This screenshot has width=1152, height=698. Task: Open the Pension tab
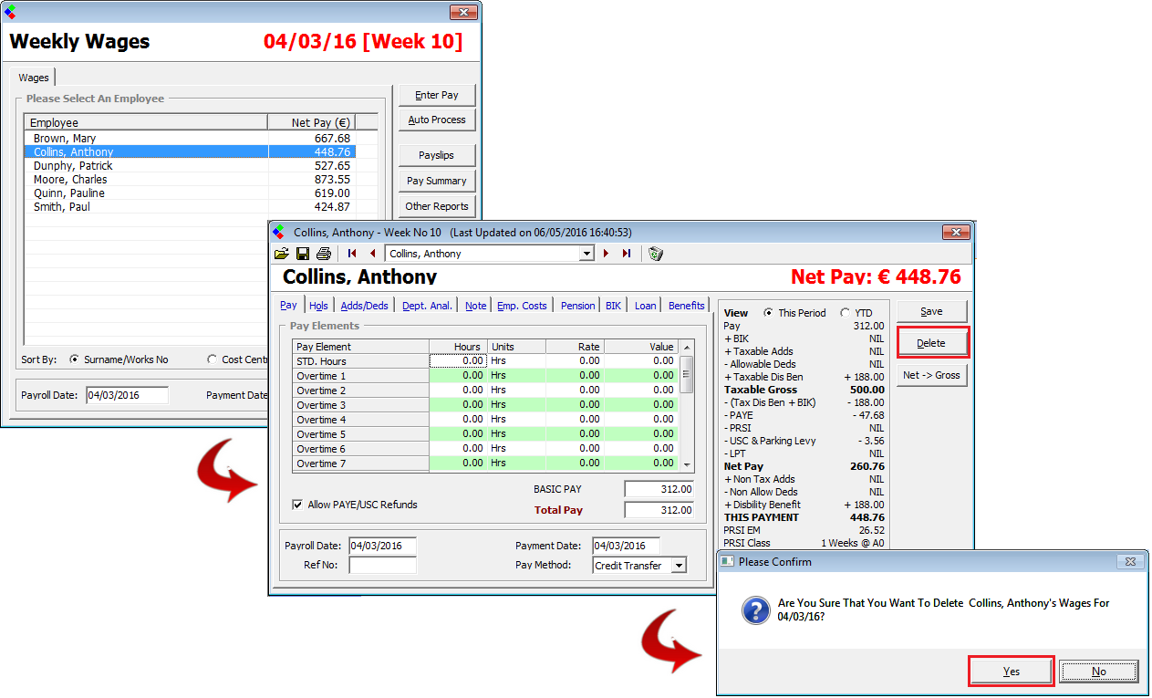[x=577, y=306]
